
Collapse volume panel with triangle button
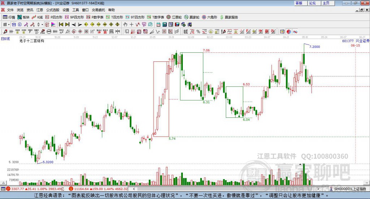point(3,183)
